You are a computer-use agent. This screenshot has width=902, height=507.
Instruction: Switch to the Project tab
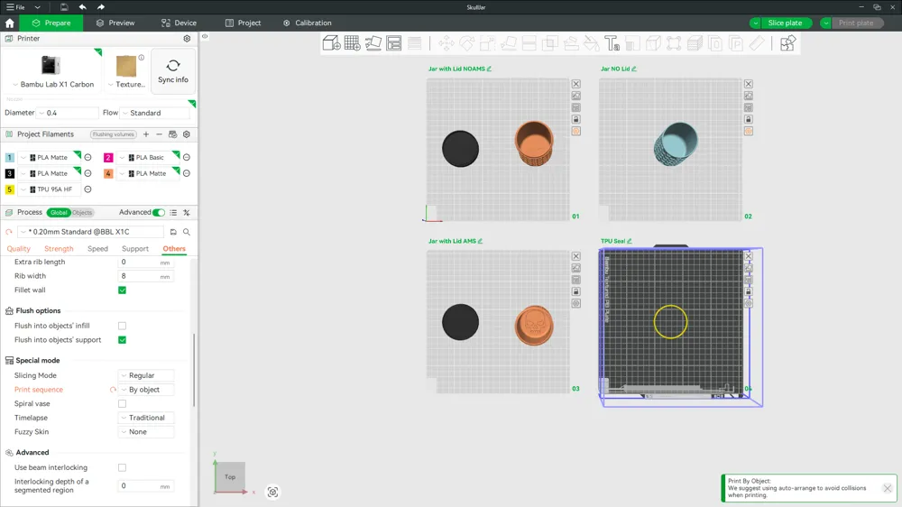coord(243,23)
